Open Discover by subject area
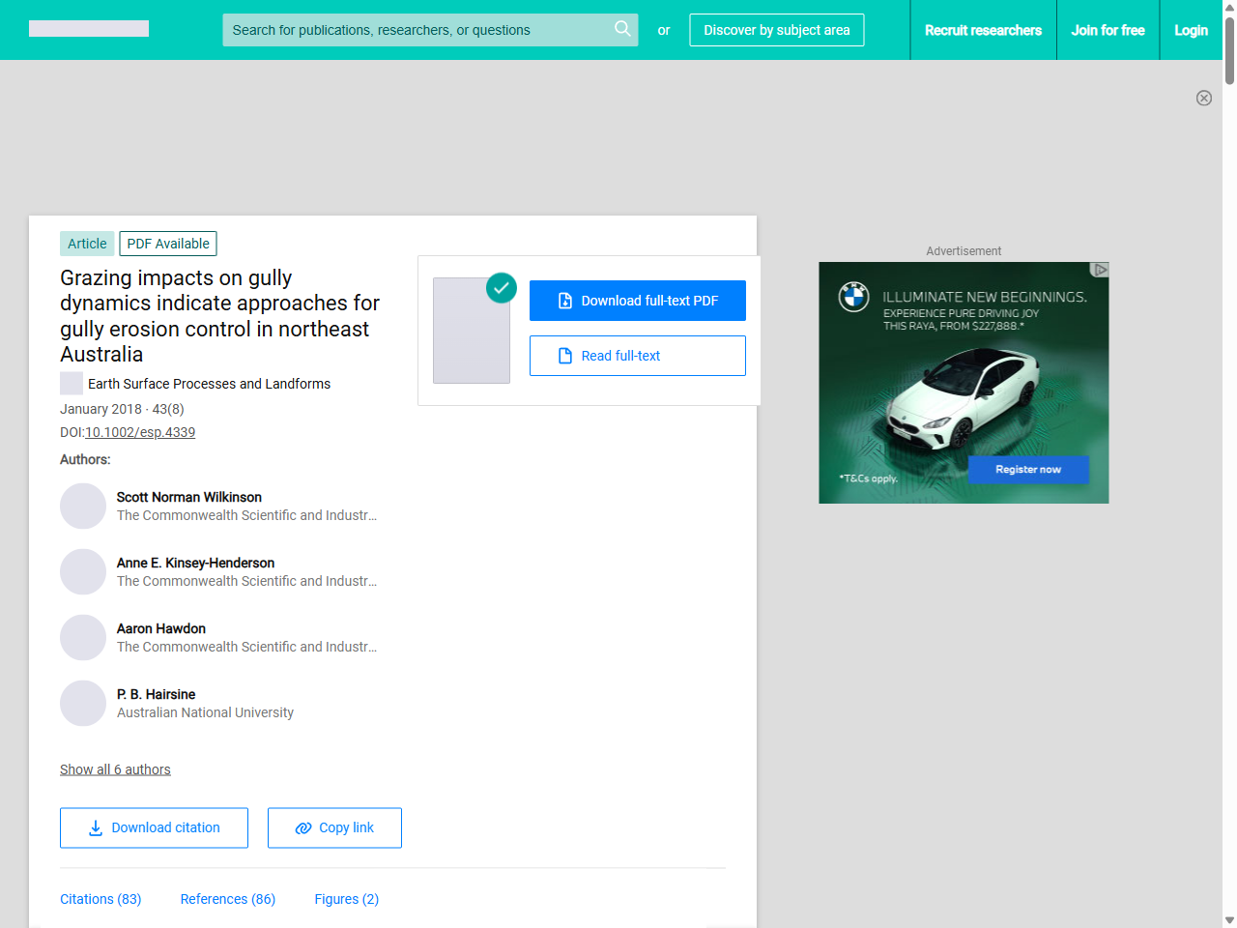The image size is (1237, 928). click(776, 30)
